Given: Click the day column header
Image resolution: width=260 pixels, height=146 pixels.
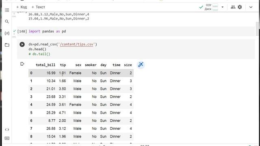Looking at the screenshot, I should pos(103,65).
